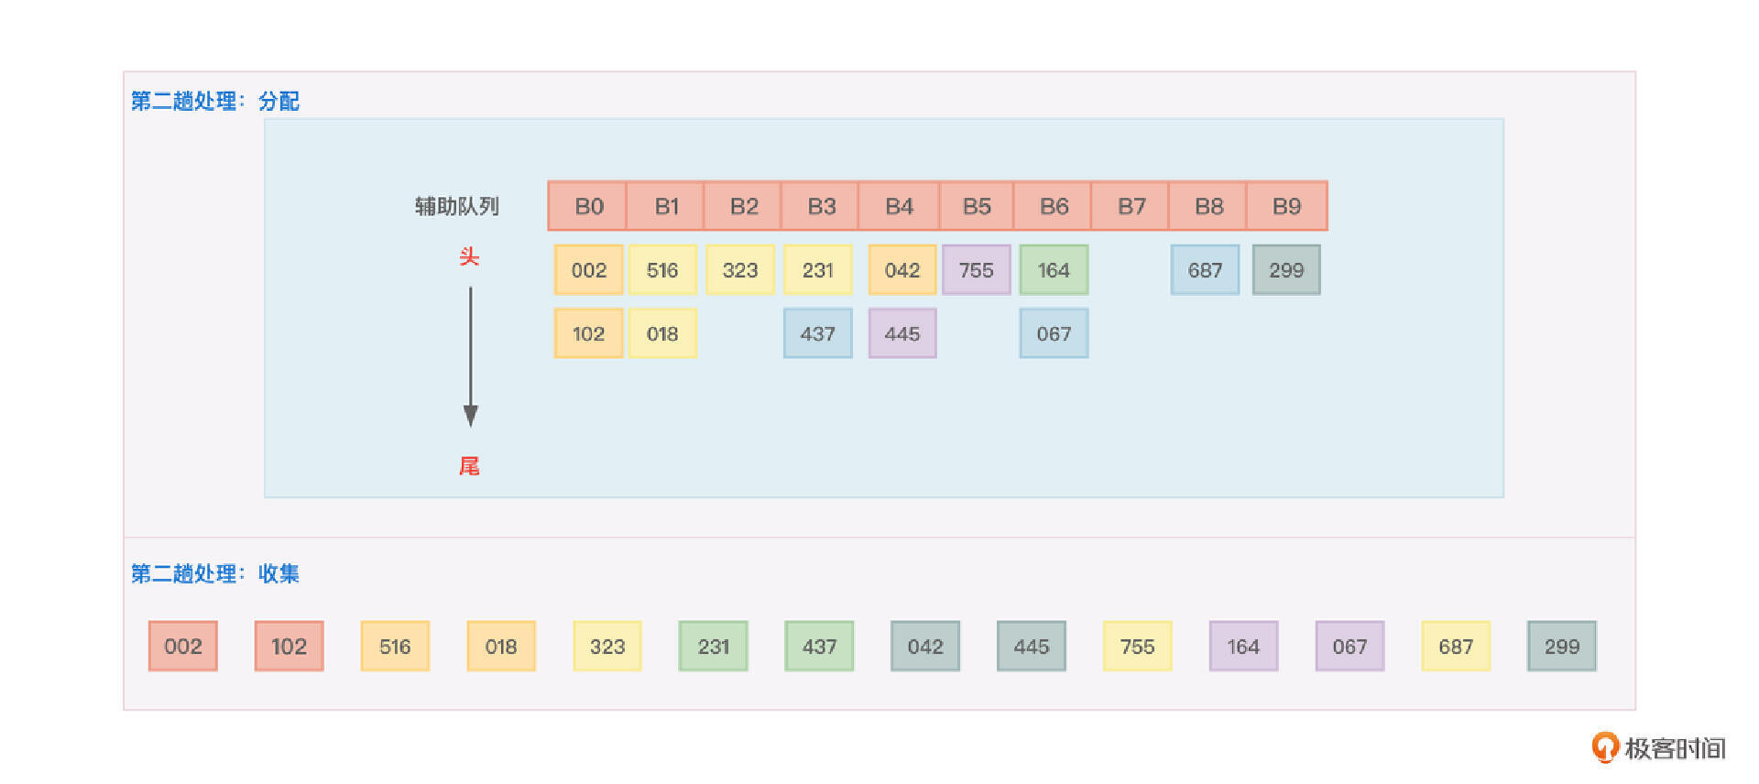Click the 002 box in the bottom collection row
The width and height of the screenshot is (1759, 784).
183,647
